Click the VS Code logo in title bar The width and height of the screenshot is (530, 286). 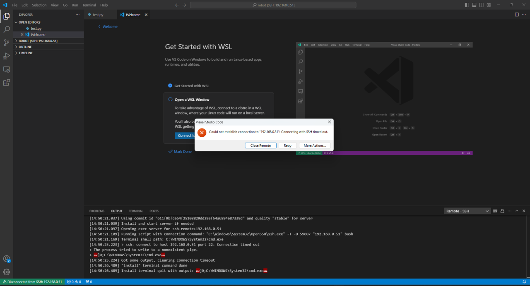tap(5, 5)
